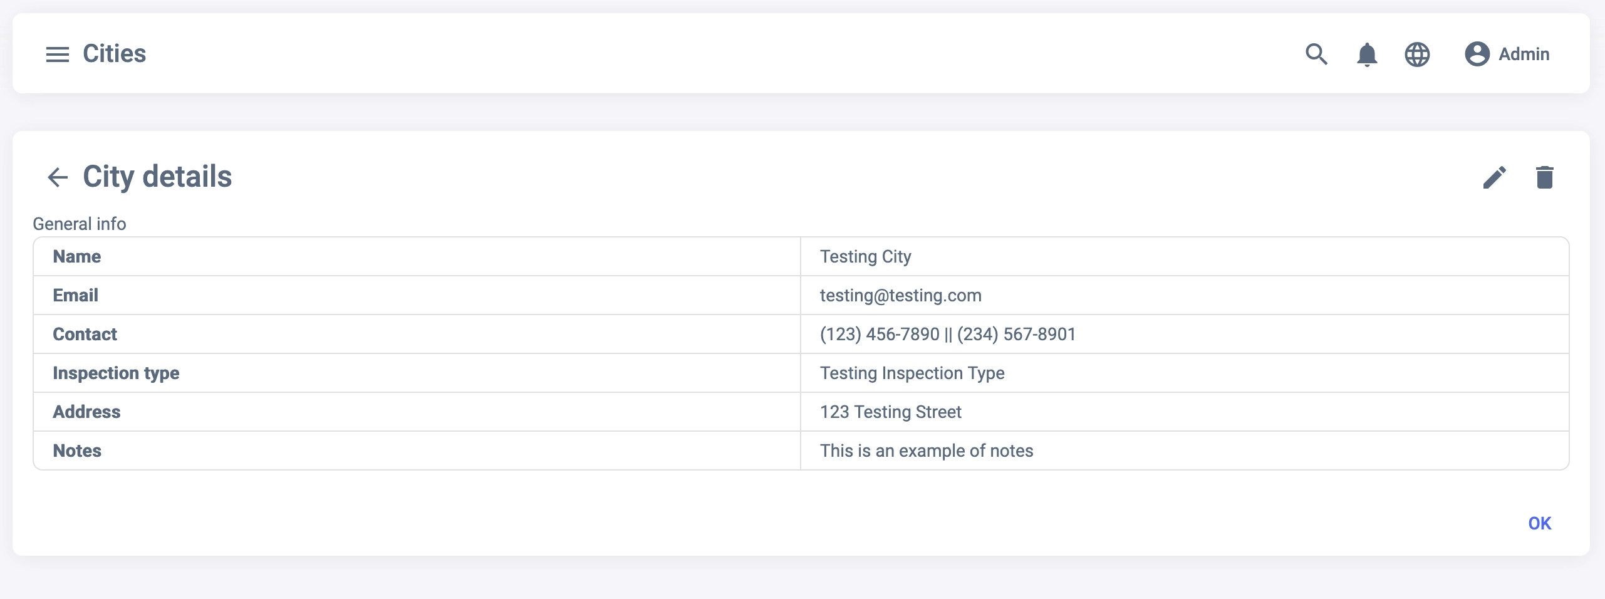Click the notes text in the table

click(x=926, y=451)
